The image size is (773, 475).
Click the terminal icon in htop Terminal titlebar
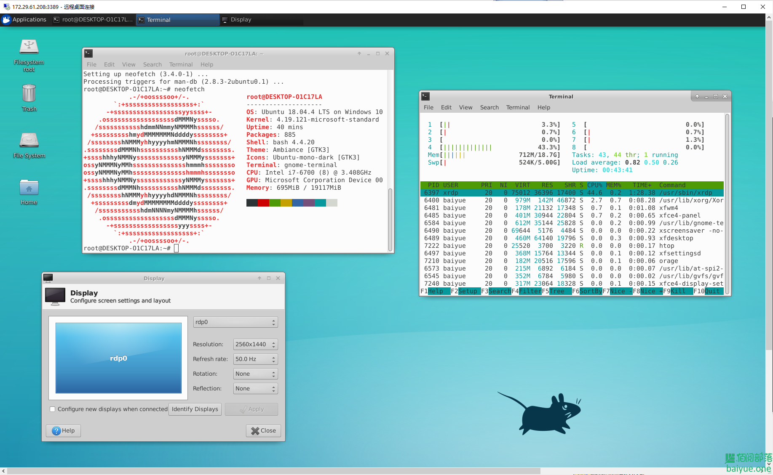pos(425,96)
